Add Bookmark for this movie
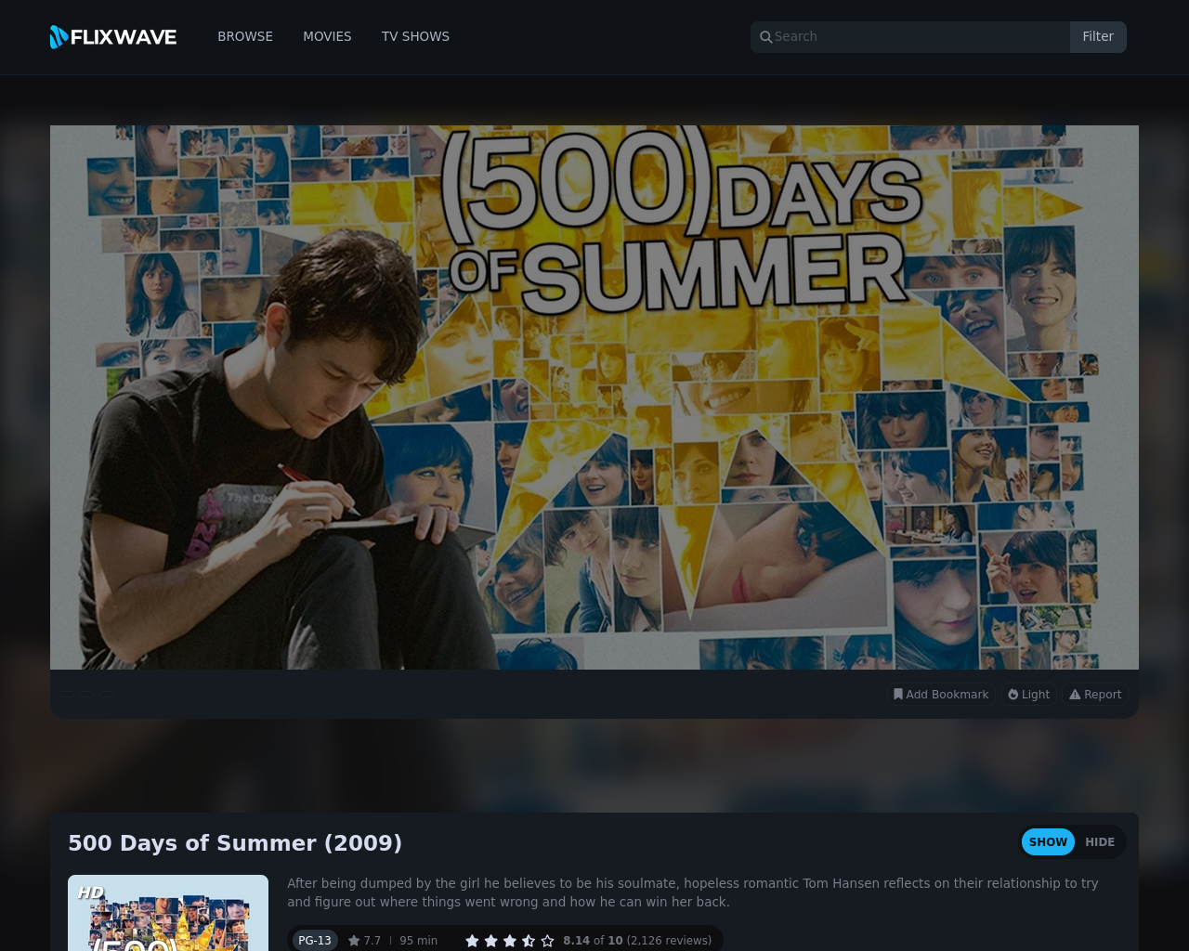This screenshot has width=1189, height=951. 941,695
